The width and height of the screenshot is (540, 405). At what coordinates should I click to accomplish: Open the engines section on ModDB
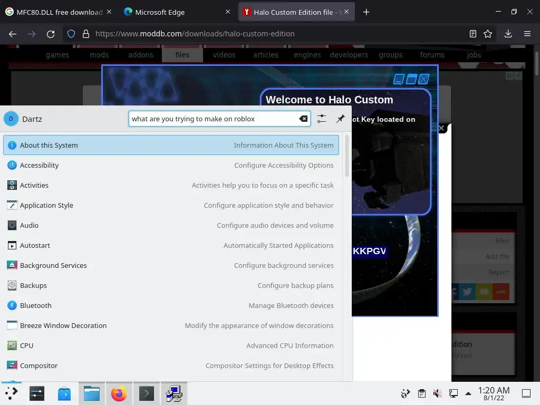pos(307,55)
